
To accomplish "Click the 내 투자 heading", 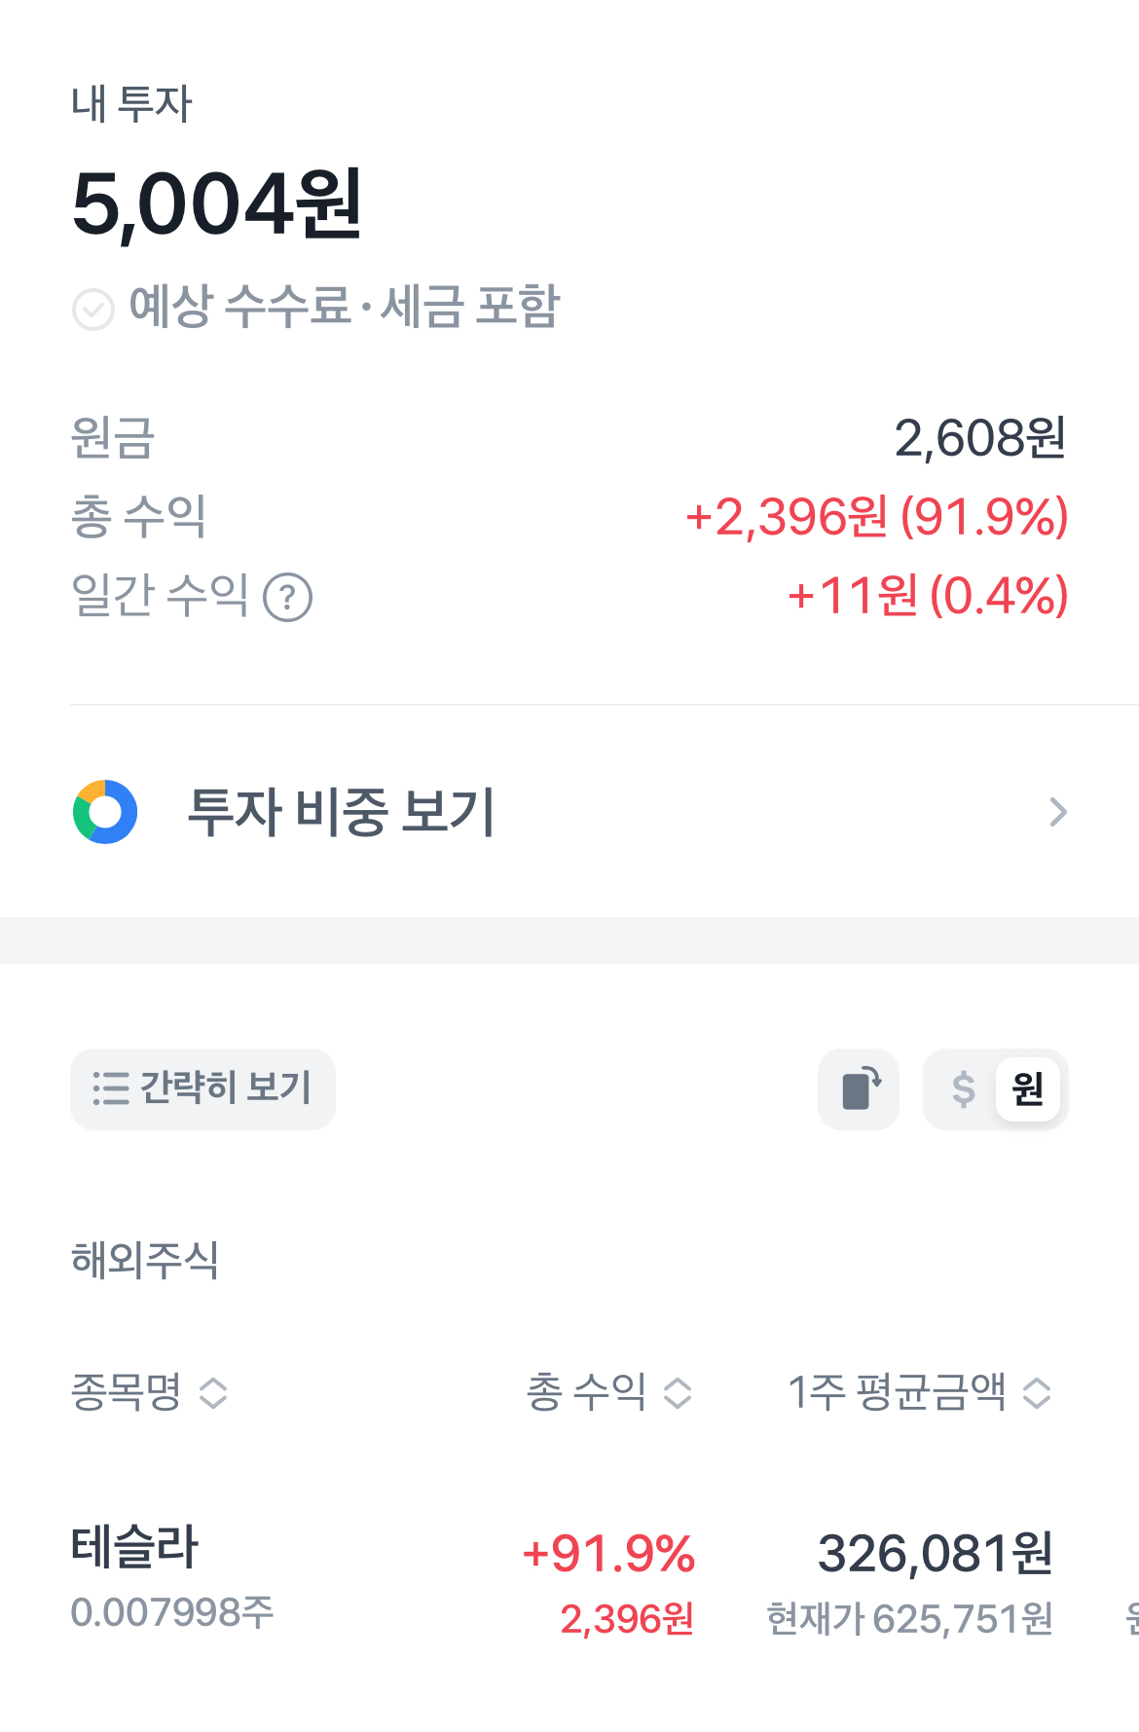I will [131, 103].
